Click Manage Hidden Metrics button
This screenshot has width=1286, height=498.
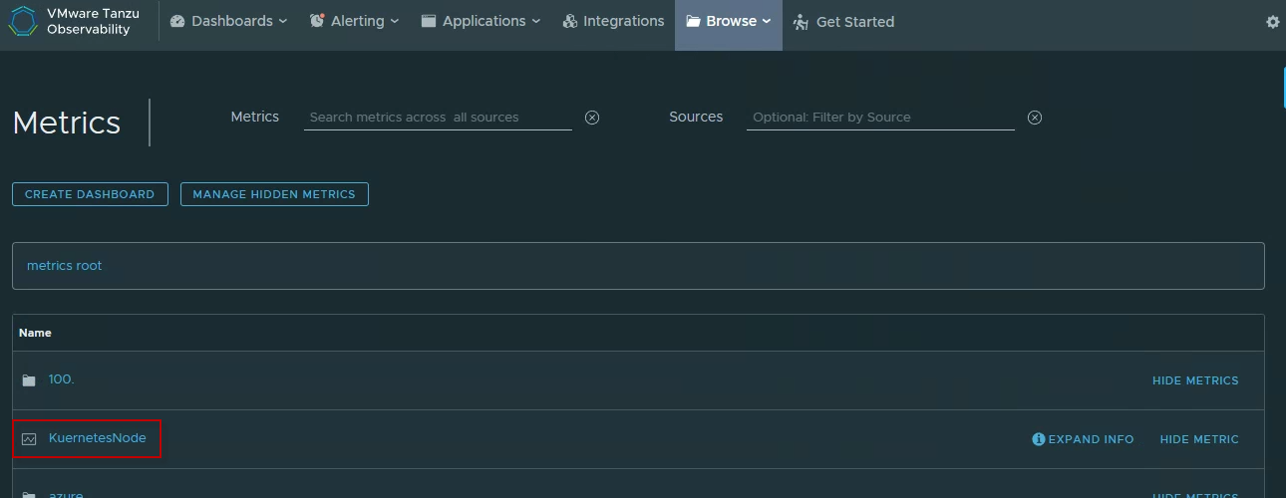click(x=274, y=194)
